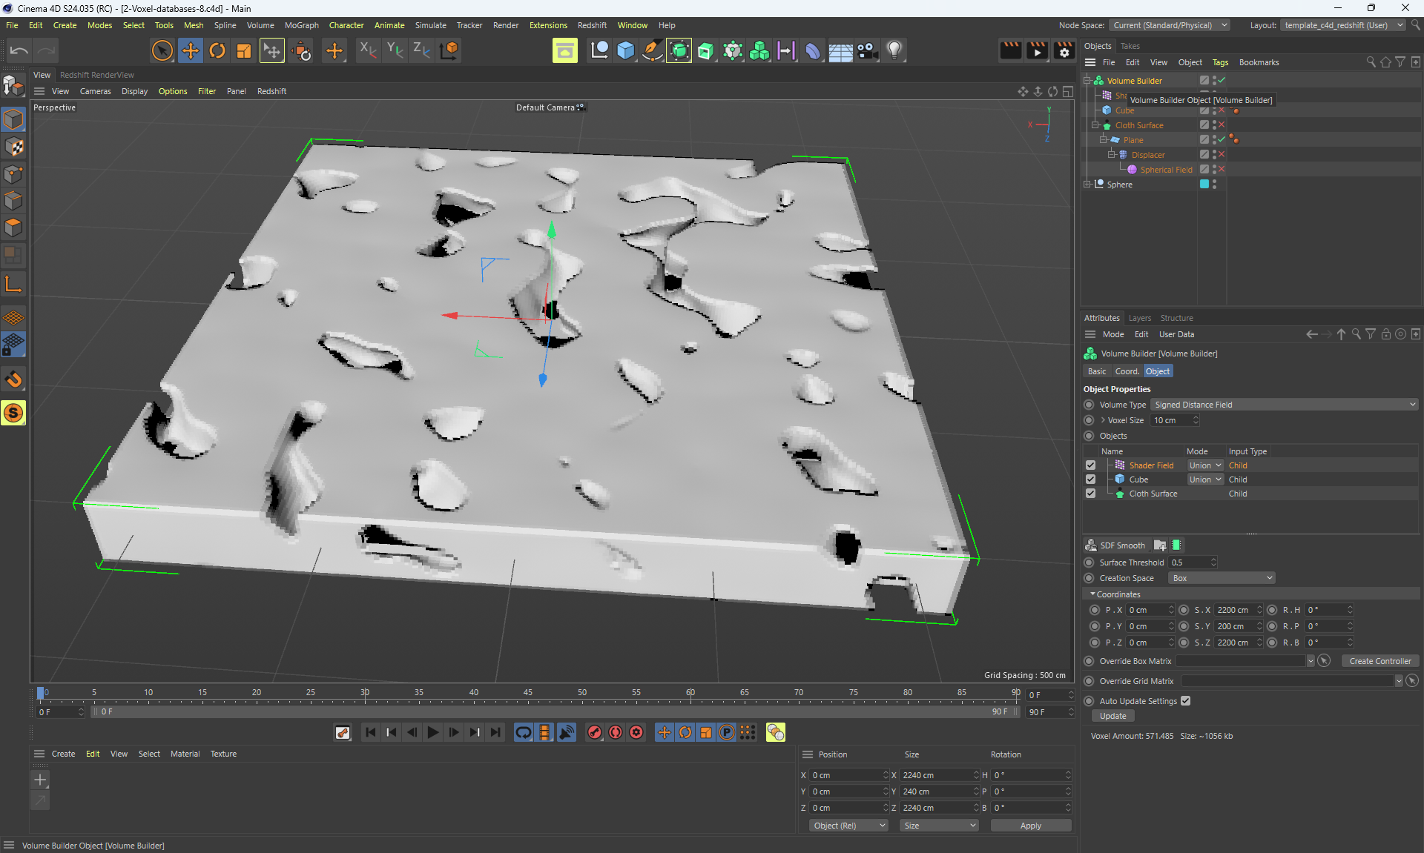Click the record active objects button
1424x853 pixels.
coord(595,732)
